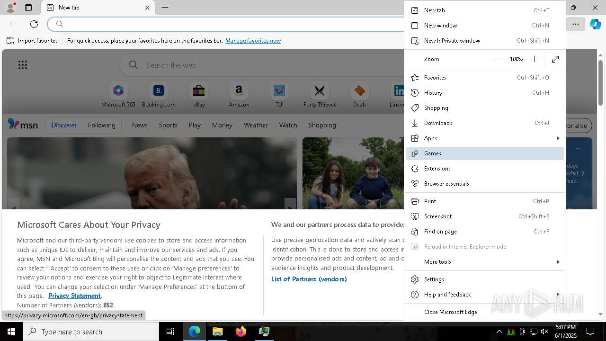This screenshot has height=341, width=606.
Task: Choose New tab from the menu
Action: coord(485,10)
